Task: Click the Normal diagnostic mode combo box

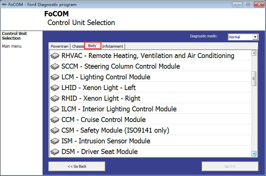Action: 243,37
